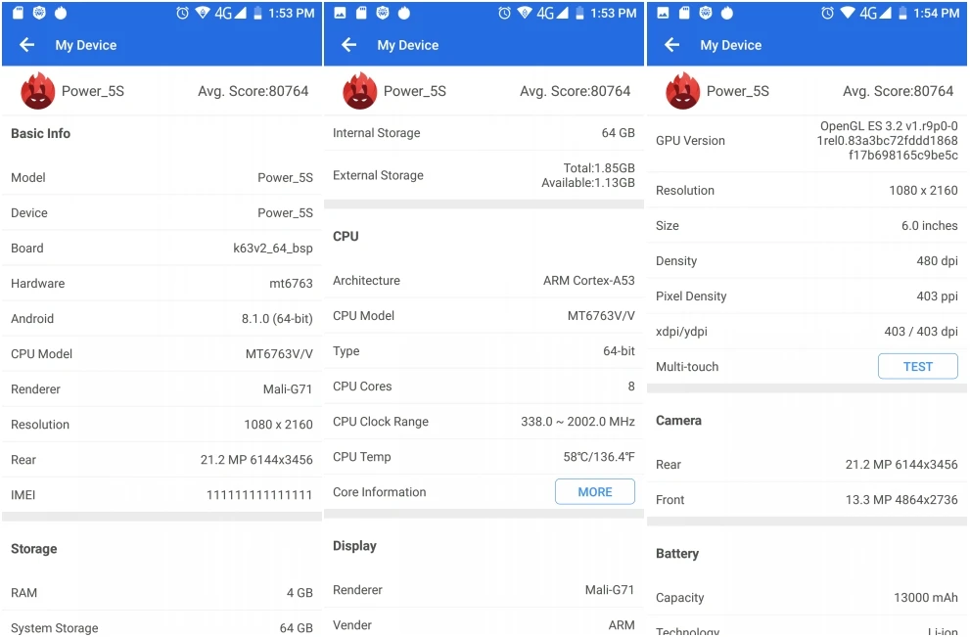Tap the My Device title above Basic Info

pyautogui.click(x=86, y=45)
